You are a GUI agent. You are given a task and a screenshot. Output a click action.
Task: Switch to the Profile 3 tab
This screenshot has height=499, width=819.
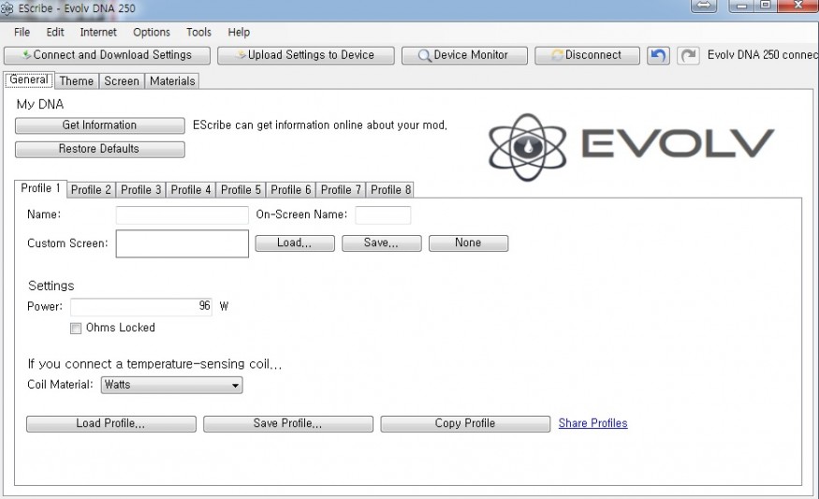[141, 190]
